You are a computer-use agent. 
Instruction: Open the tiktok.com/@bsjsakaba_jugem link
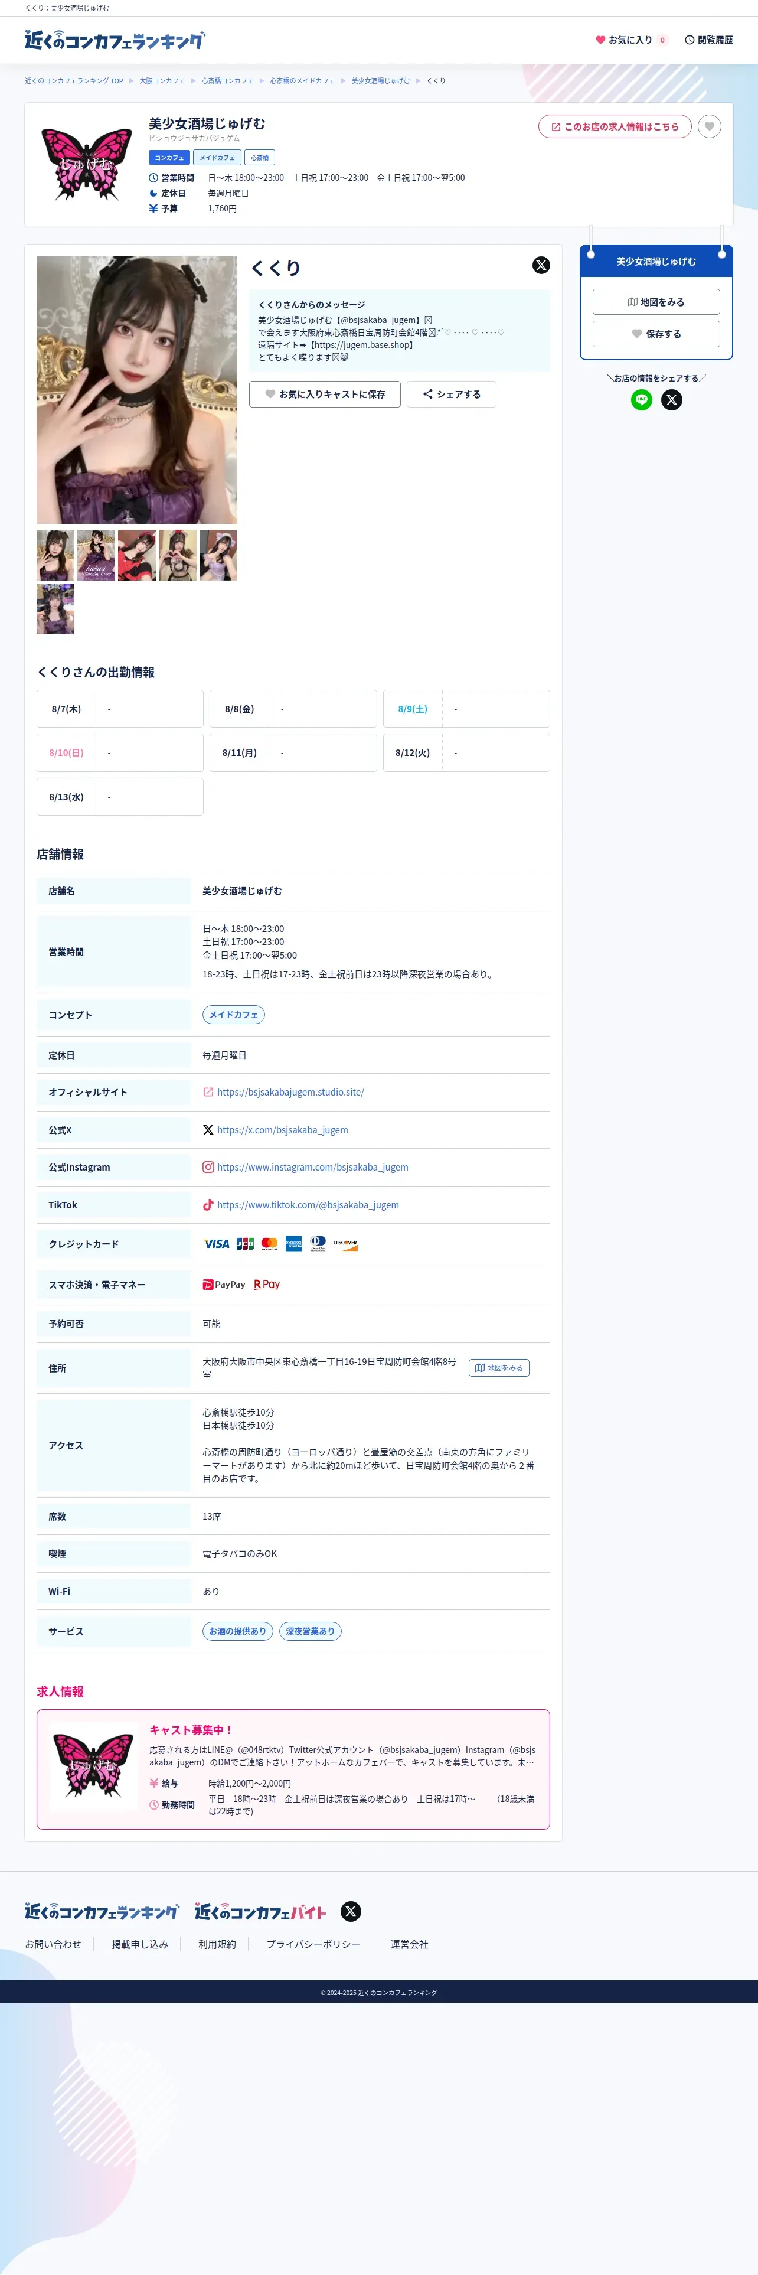308,1205
